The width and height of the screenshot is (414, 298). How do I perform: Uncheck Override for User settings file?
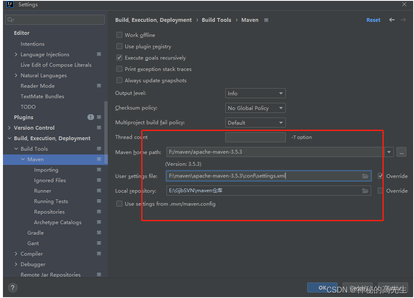pos(380,176)
